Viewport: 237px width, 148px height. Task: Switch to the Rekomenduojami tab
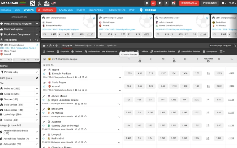[x=83, y=46]
